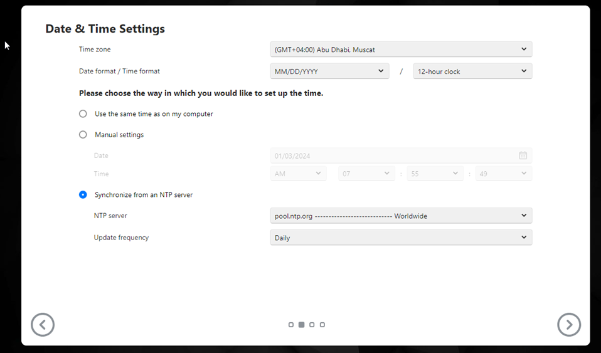This screenshot has height=353, width=601.
Task: Open the hour dropdown showing 07
Action: point(366,174)
